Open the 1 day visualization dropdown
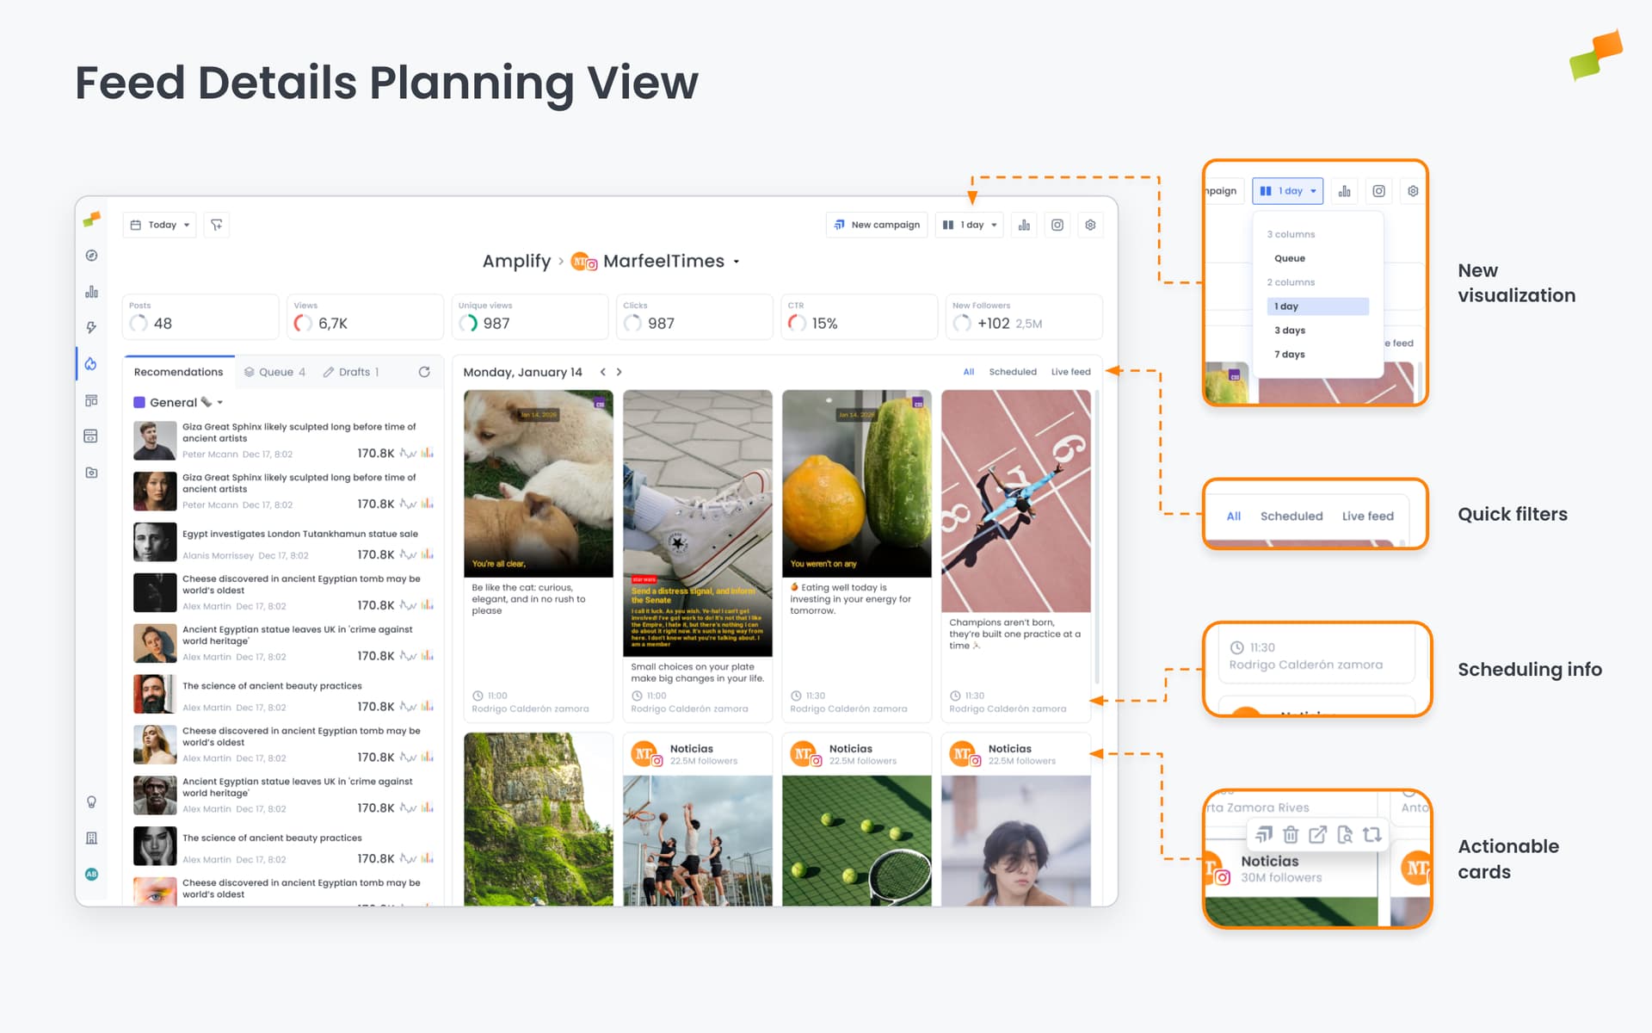Viewport: 1652px width, 1033px height. [x=969, y=225]
